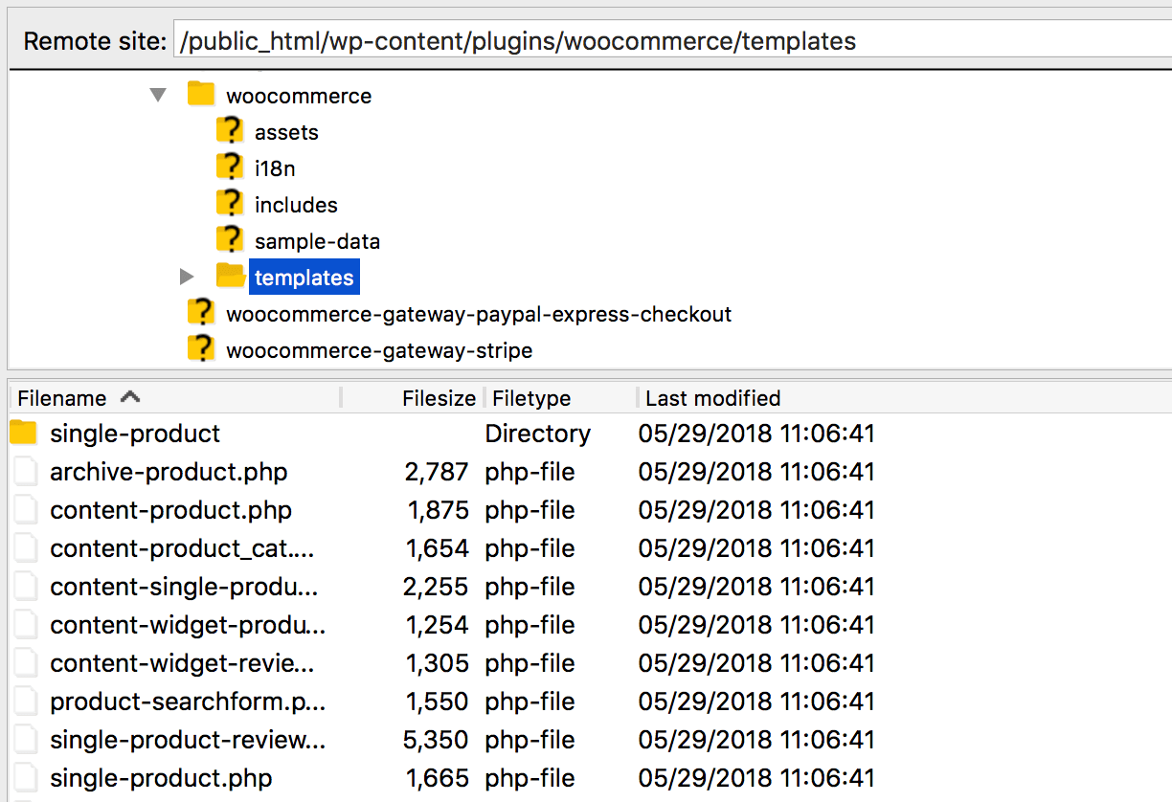This screenshot has height=802, width=1172.
Task: Select the sample-data tree item
Action: [317, 241]
